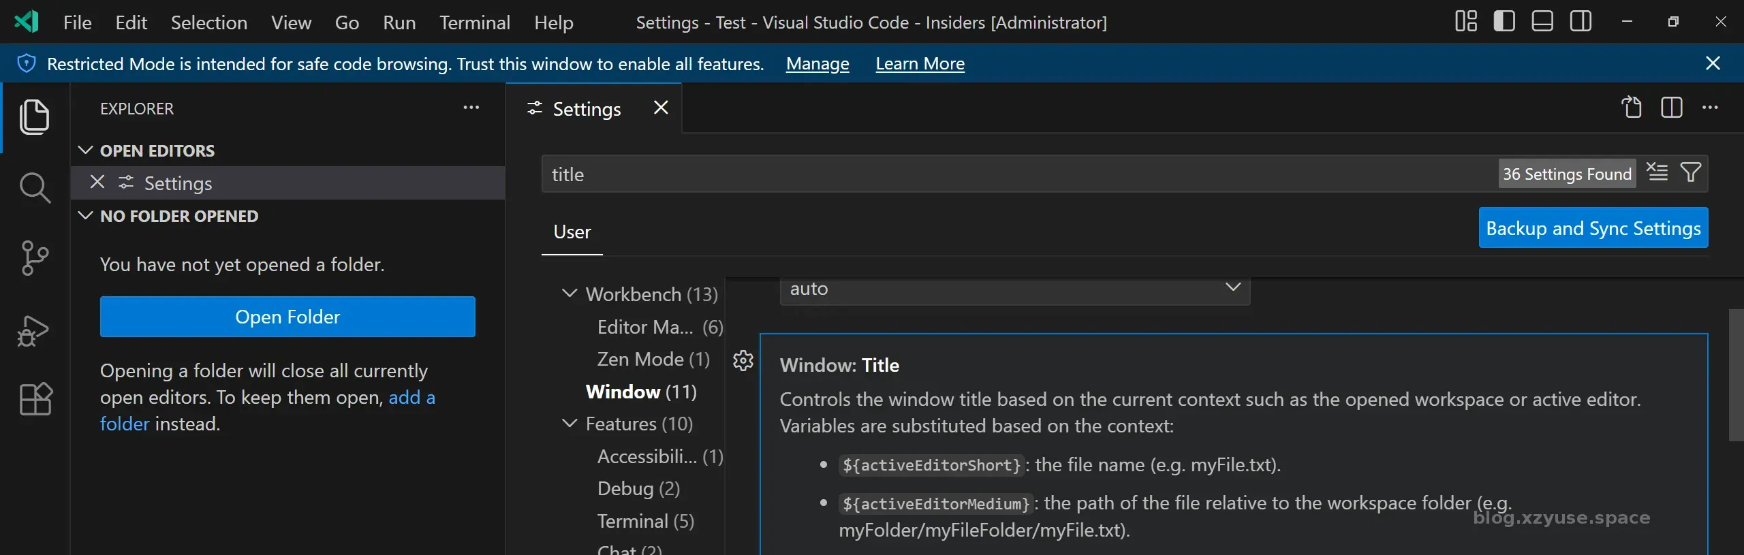
Task: Open the settings filter funnel menu
Action: click(x=1691, y=173)
